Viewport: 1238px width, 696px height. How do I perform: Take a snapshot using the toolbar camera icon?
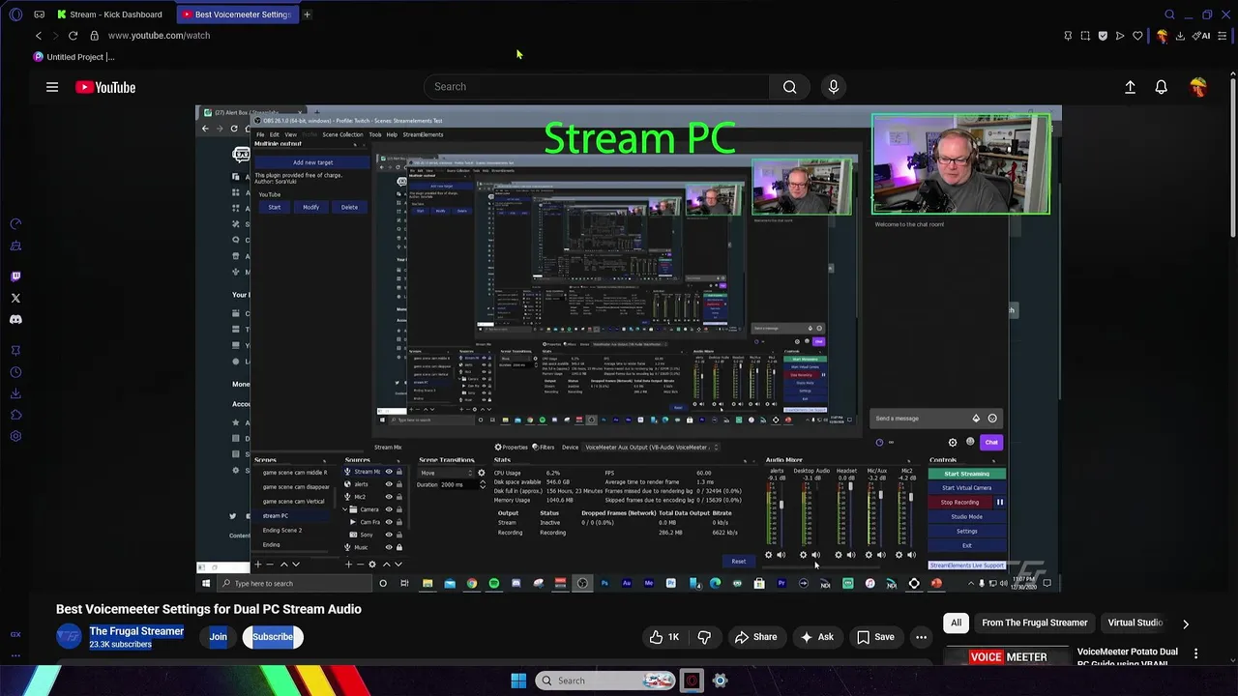coord(1085,36)
